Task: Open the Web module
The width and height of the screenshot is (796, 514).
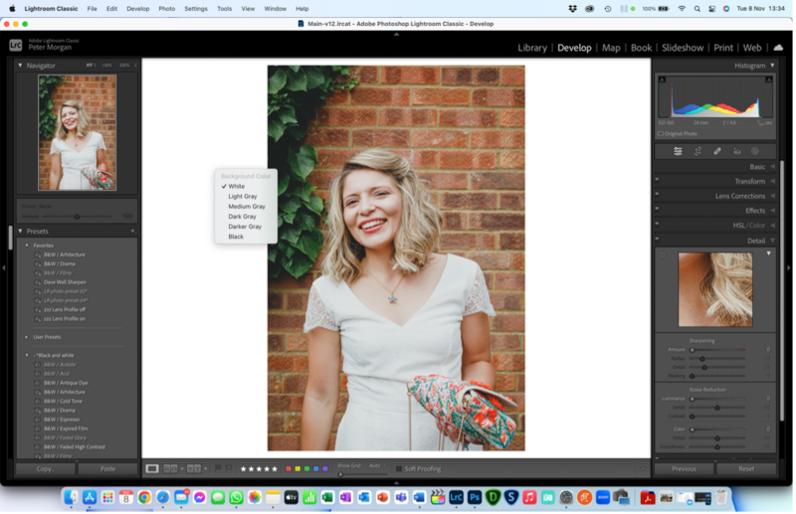Action: click(x=752, y=48)
